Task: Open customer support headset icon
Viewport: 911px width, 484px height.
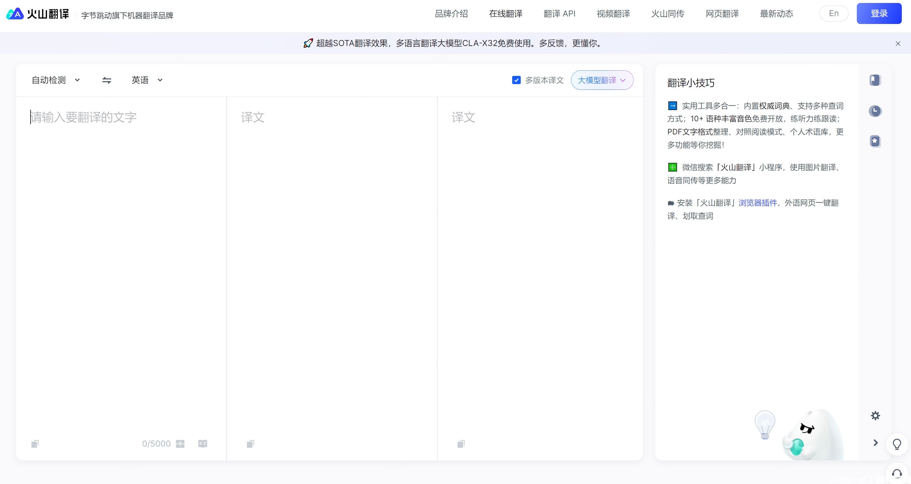Action: pos(897,473)
